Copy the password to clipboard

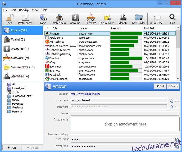[x=172, y=107]
